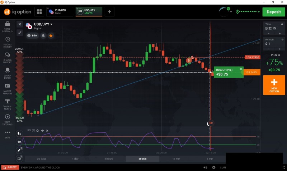The width and height of the screenshot is (287, 171).
Task: Select the 1 day time range
Action: click(75, 159)
